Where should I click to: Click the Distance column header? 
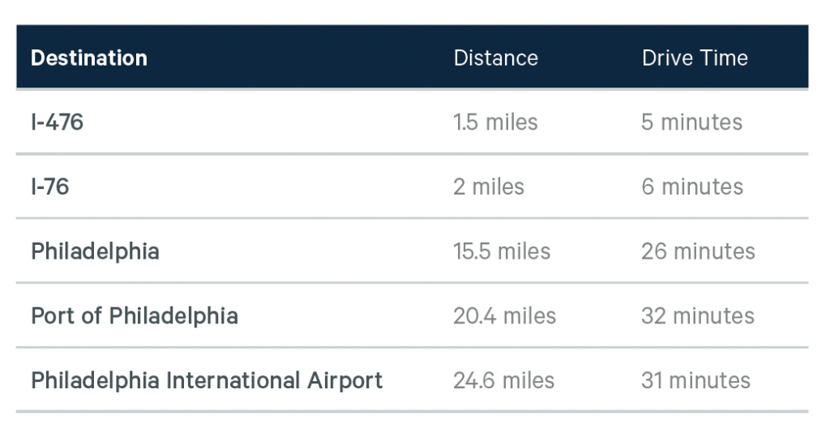pyautogui.click(x=495, y=58)
